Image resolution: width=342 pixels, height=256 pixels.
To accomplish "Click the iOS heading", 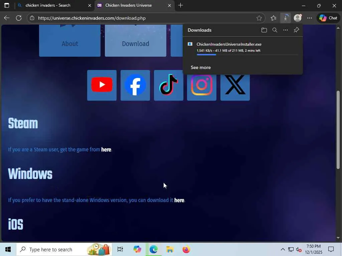I will 15,224.
